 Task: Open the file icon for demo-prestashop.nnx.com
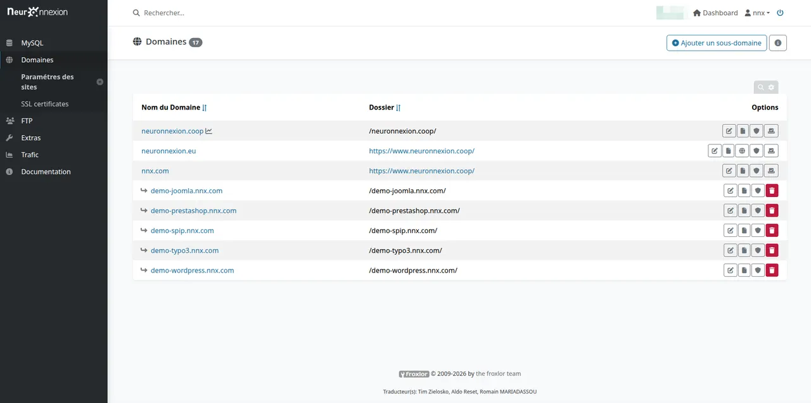tap(744, 210)
